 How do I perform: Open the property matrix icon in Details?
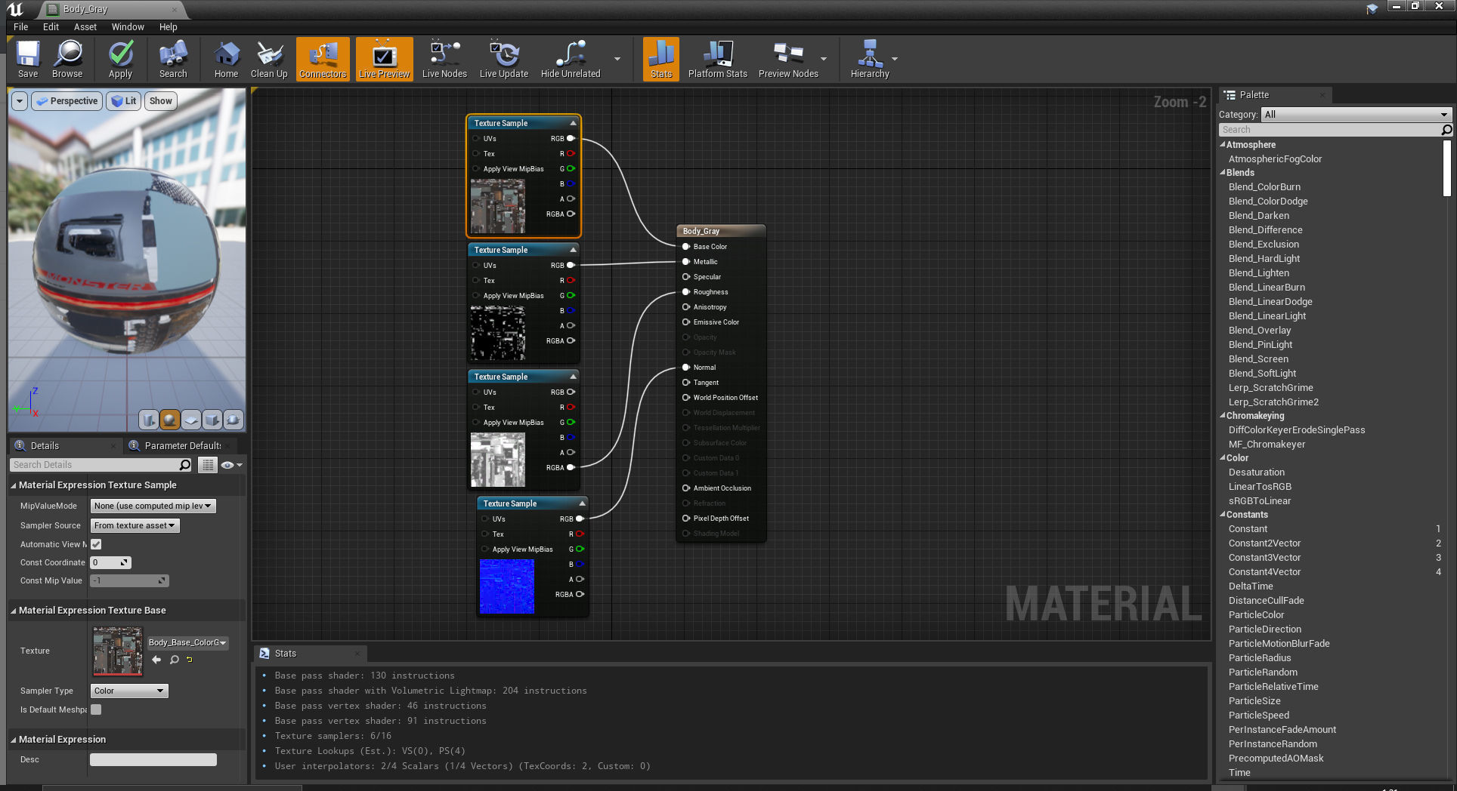208,465
